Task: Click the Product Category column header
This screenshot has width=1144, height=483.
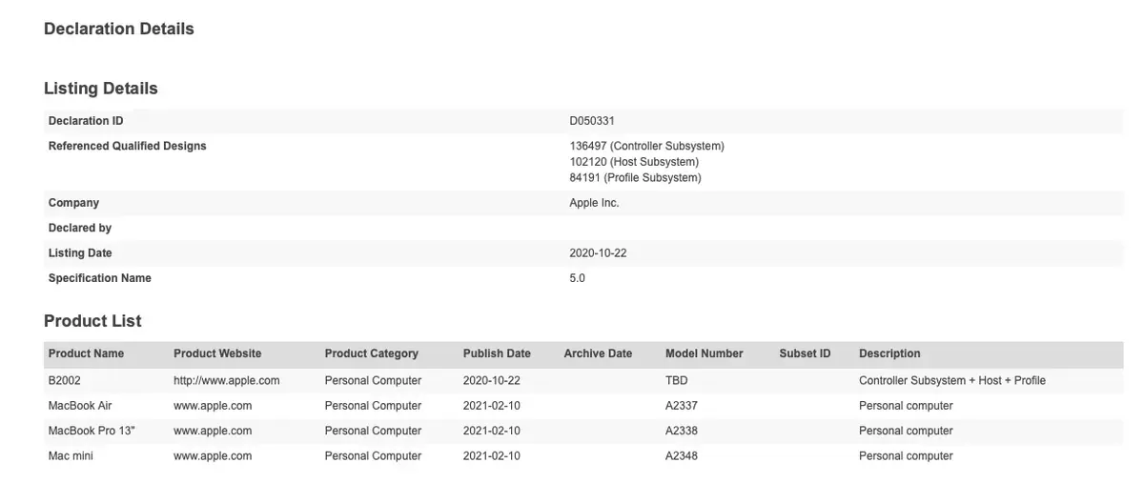Action: click(371, 353)
